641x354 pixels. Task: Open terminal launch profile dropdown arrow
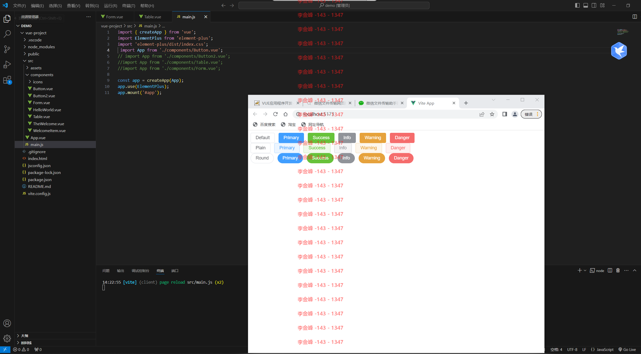(x=585, y=270)
